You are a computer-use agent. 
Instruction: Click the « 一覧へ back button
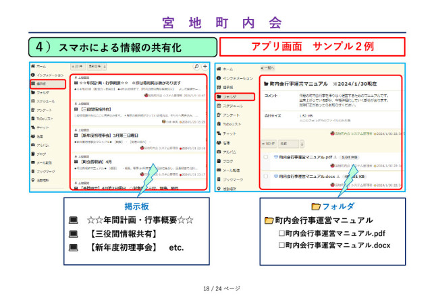click(x=267, y=68)
